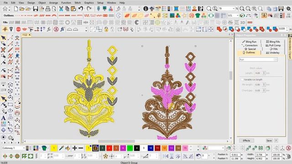Open the design information icon
The width and height of the screenshot is (292, 164).
click(146, 9)
